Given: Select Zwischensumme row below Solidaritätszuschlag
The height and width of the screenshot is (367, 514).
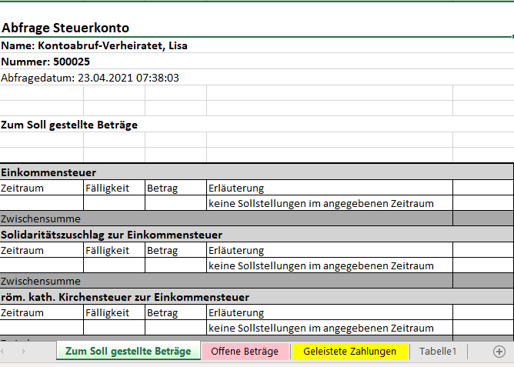Looking at the screenshot, I should point(226,281).
